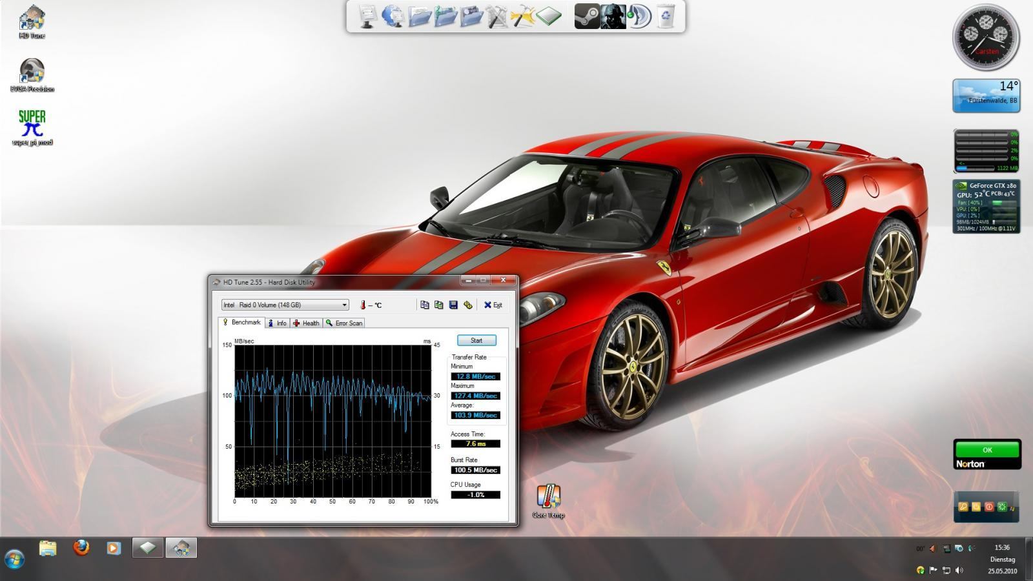The image size is (1033, 581).
Task: Click the Minimum transfer rate value 12.8 MB/sec
Action: pyautogui.click(x=476, y=376)
